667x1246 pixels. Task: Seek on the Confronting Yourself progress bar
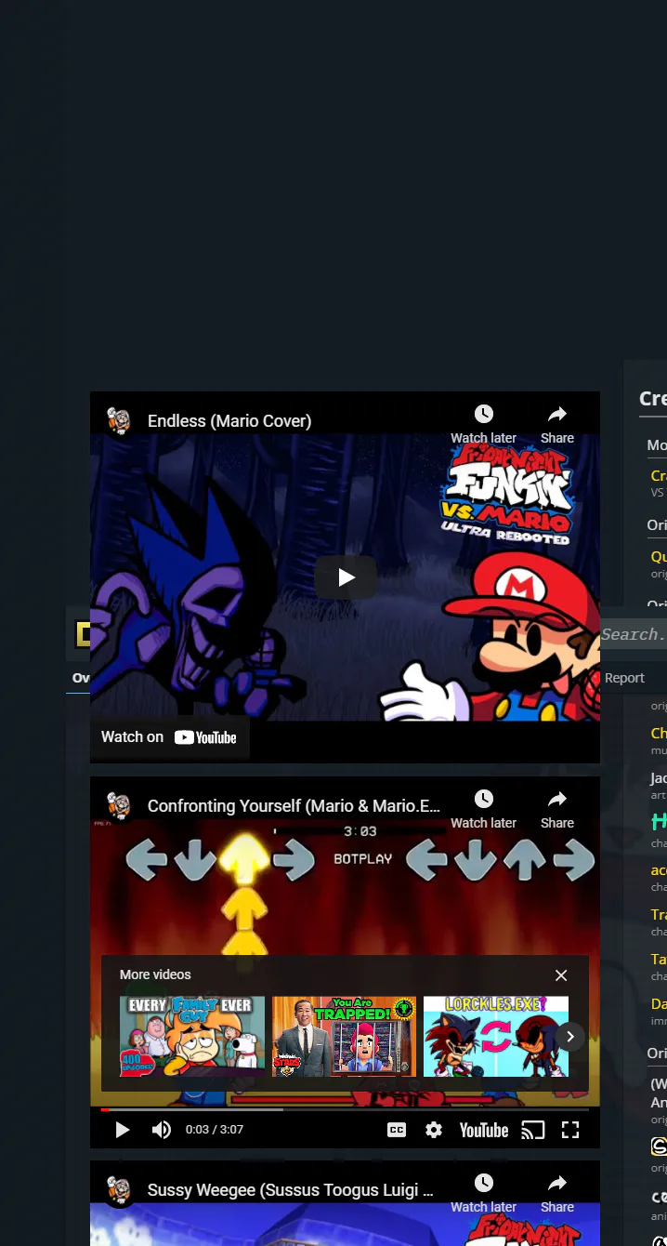click(x=345, y=1109)
